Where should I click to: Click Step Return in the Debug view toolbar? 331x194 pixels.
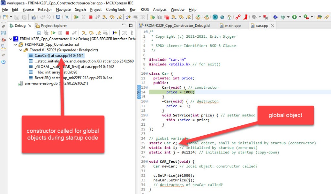99,33
